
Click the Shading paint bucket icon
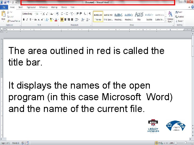[x=82, y=20]
